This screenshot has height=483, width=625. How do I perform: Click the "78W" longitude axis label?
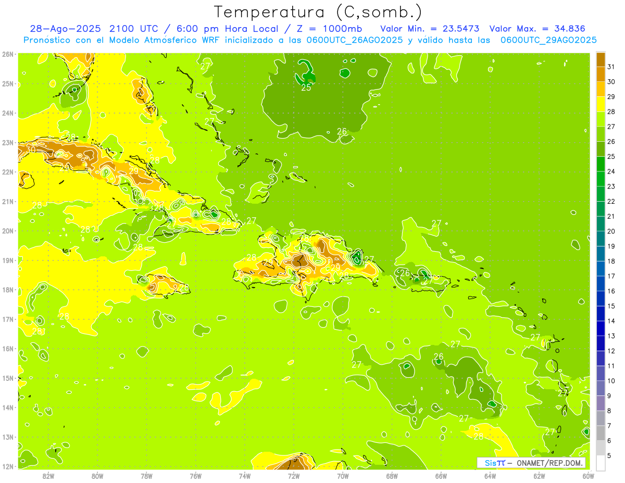click(x=146, y=476)
